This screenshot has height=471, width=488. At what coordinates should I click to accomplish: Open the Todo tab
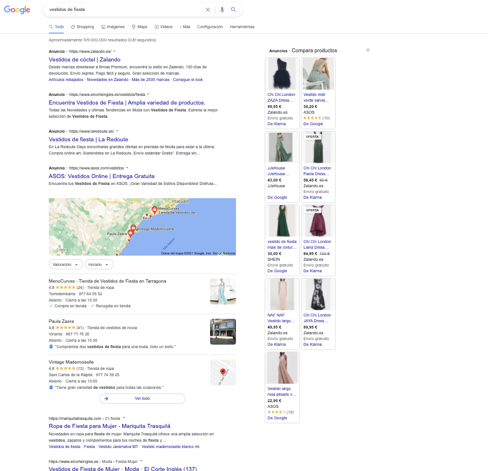coord(56,27)
